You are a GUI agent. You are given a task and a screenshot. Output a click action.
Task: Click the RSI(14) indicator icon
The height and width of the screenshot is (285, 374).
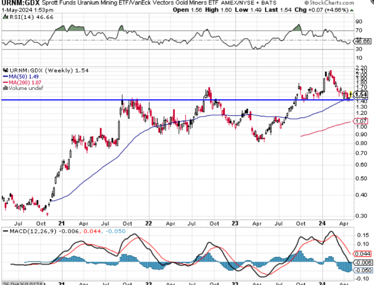coord(6,17)
